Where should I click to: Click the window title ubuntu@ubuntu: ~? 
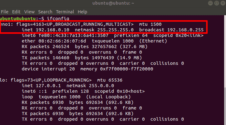(x=113, y=3)
